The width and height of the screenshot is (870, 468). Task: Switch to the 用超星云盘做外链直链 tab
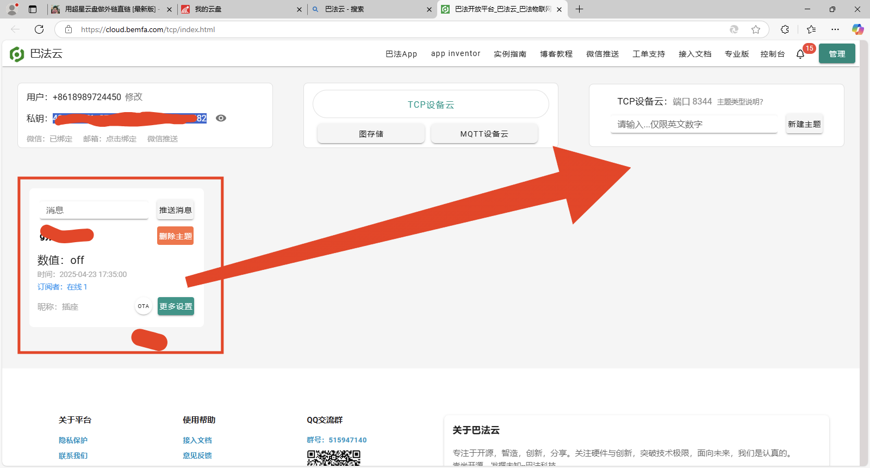111,9
